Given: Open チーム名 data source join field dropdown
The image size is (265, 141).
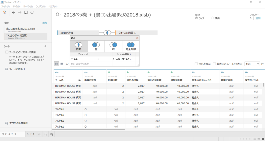Looking at the screenshot, I should 83,59.
